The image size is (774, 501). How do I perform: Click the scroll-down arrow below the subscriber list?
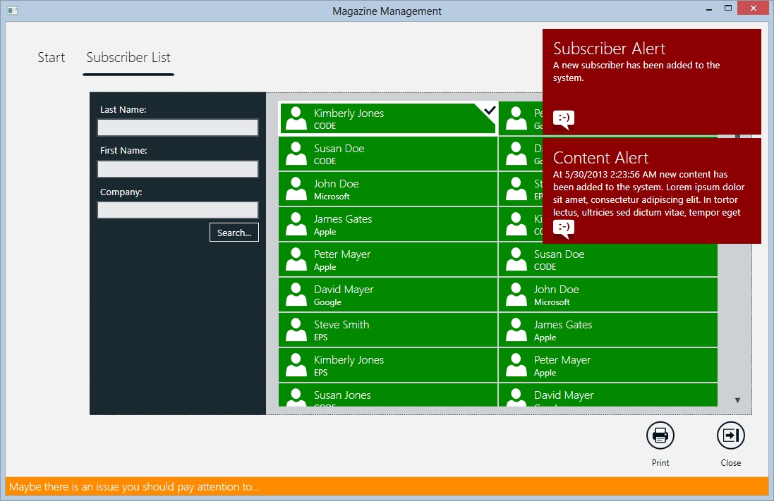pyautogui.click(x=737, y=400)
